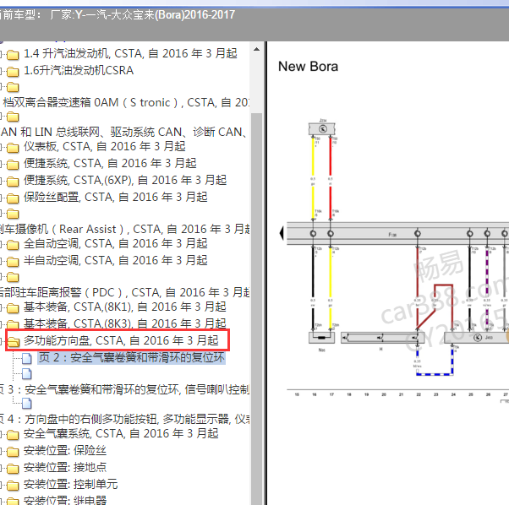Click folder icon beside 安装位置: 保险丝
This screenshot has width=509, height=505.
tap(13, 452)
